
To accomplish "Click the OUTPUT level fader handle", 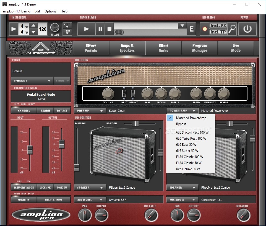I will click(x=62, y=144).
